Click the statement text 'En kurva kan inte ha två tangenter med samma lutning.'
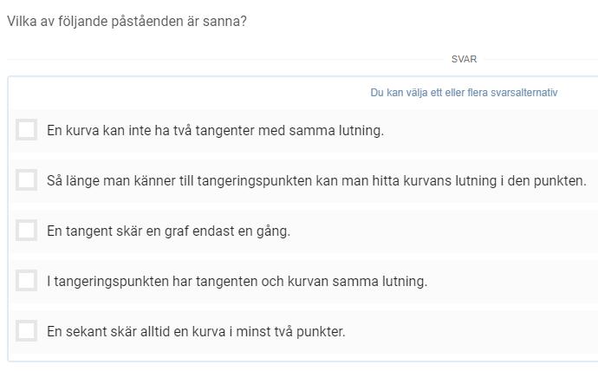This screenshot has height=371, width=598. (215, 131)
